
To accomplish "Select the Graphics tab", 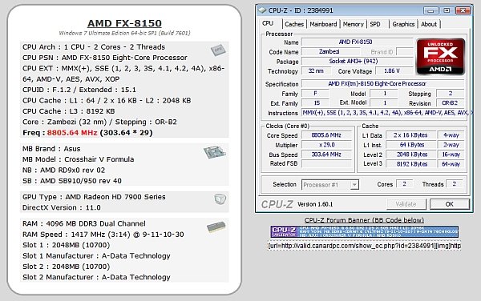I will (403, 24).
